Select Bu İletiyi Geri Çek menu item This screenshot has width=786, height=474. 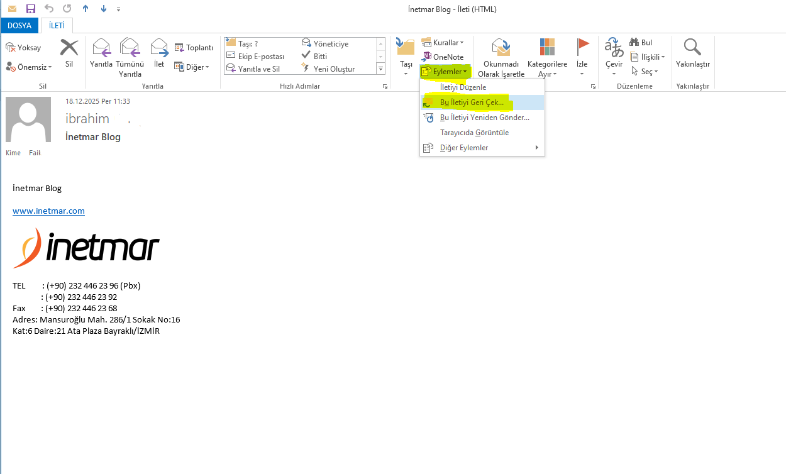click(x=472, y=102)
